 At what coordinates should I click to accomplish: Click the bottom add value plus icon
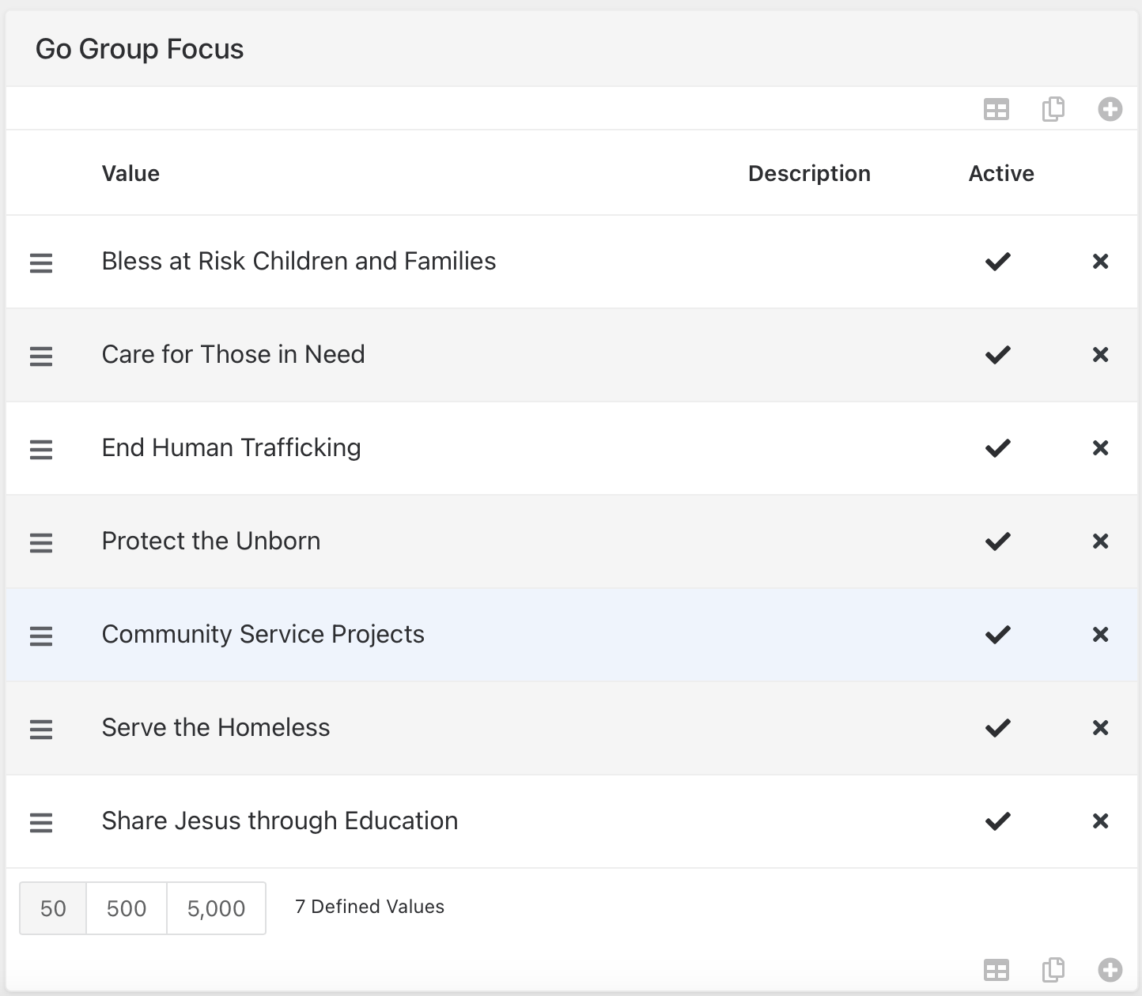click(x=1110, y=970)
